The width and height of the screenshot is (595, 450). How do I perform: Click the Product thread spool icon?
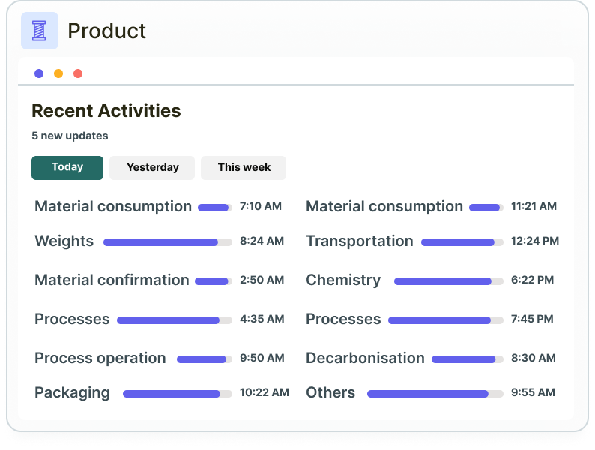39,31
